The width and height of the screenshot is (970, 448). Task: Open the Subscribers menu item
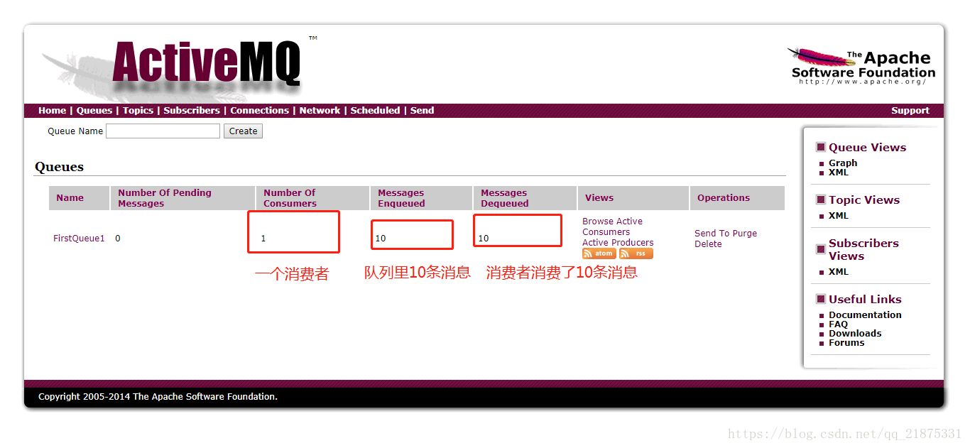pos(192,111)
